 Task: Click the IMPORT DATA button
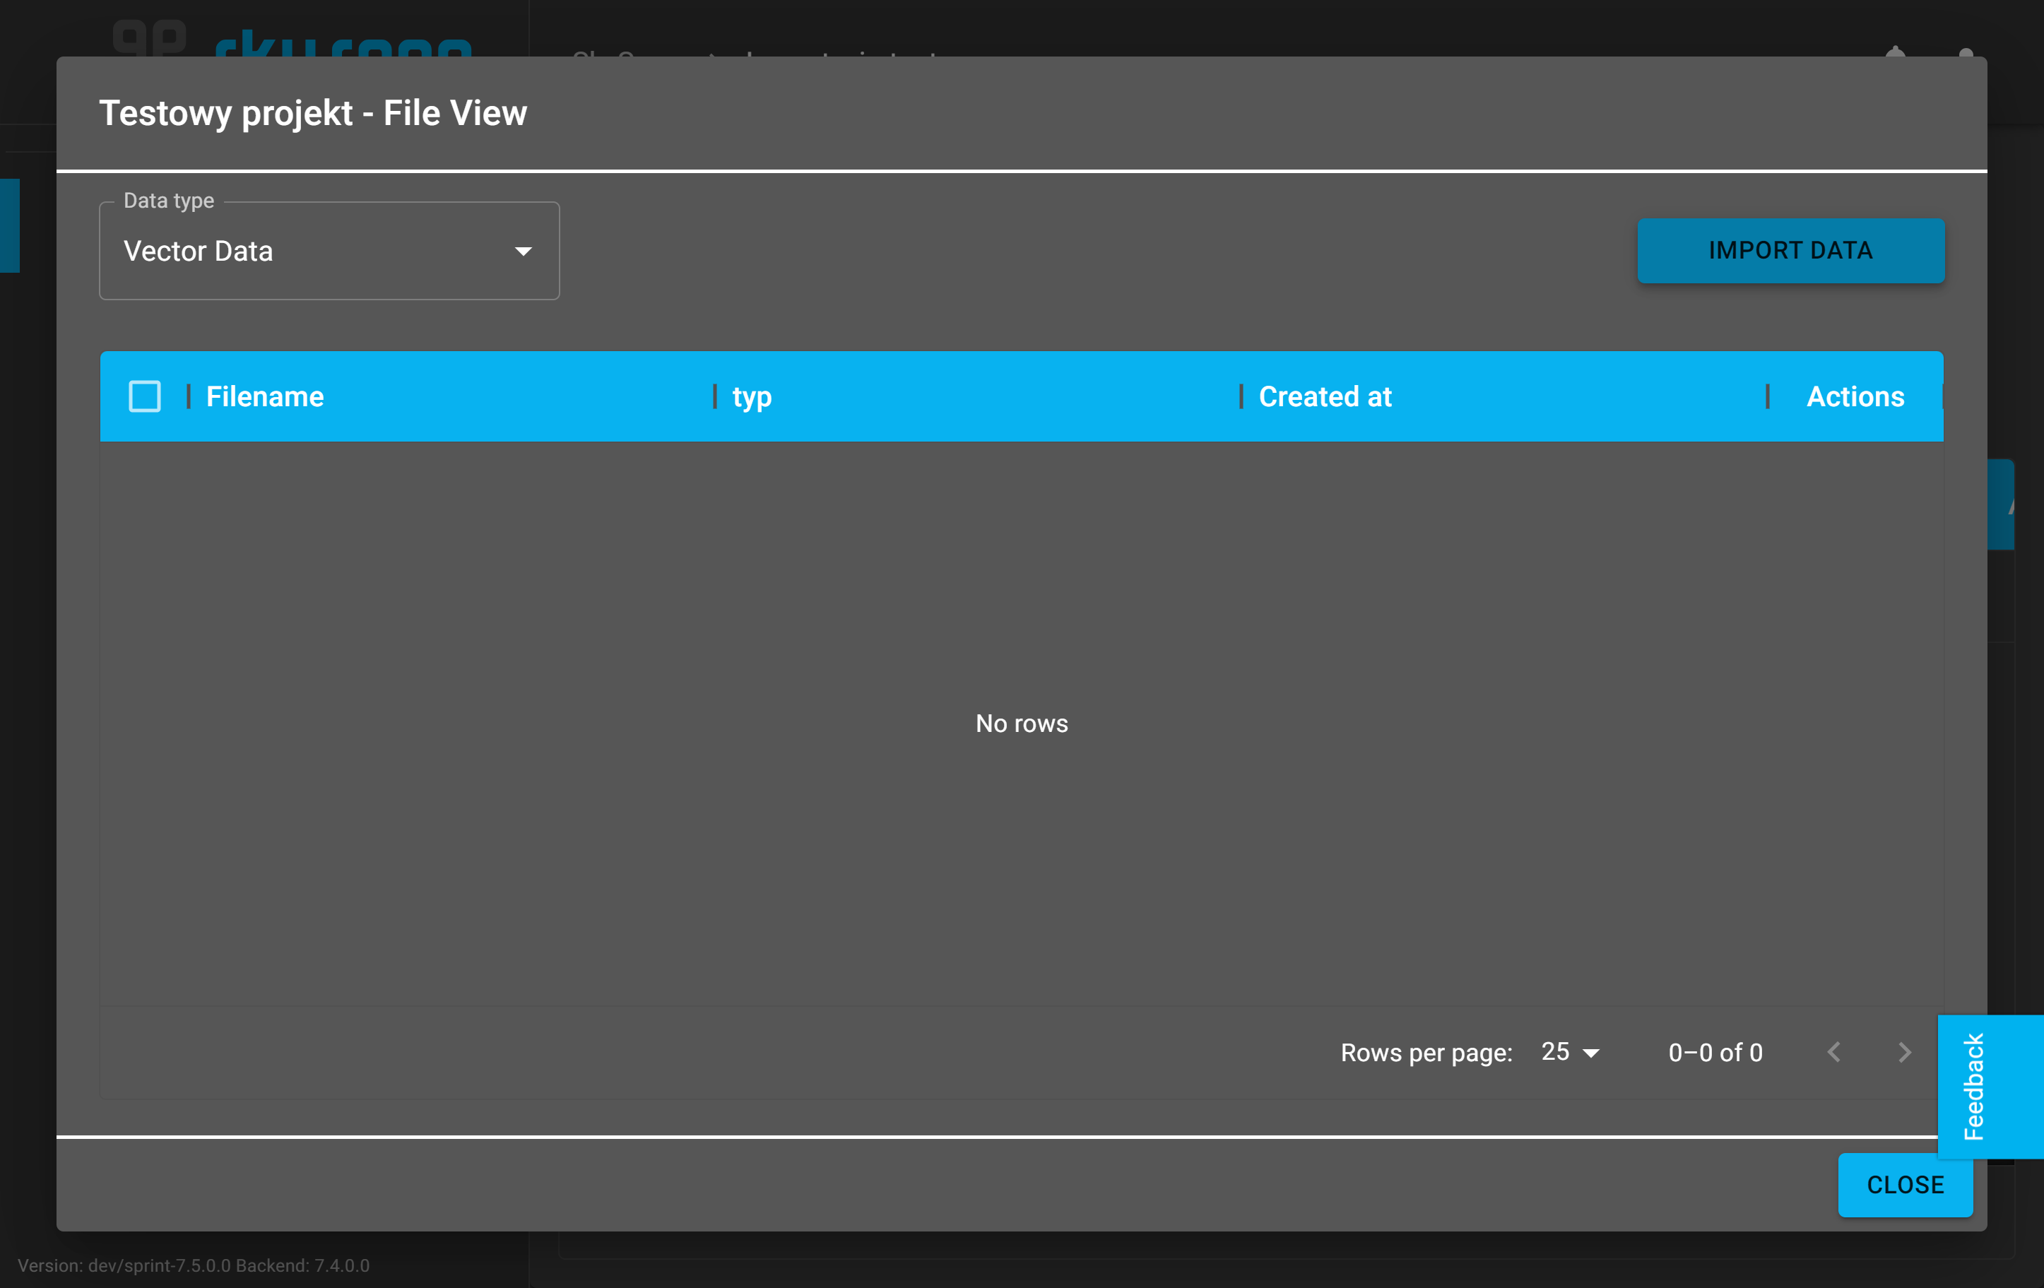click(x=1790, y=251)
